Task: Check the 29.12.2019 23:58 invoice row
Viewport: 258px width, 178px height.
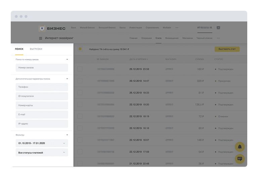Action: pyautogui.click(x=80, y=69)
